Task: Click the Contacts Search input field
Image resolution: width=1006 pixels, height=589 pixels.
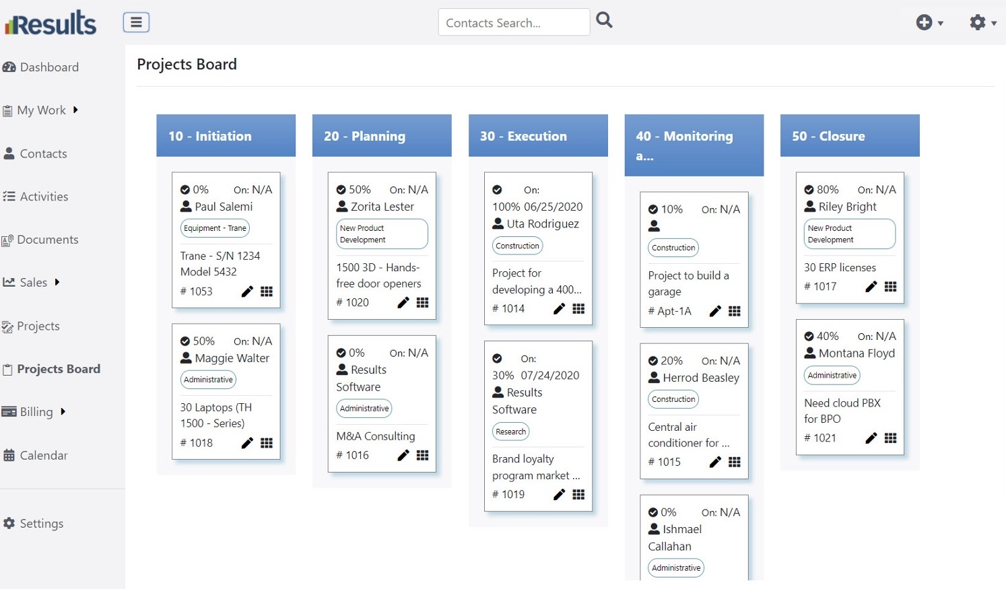Action: (x=514, y=23)
